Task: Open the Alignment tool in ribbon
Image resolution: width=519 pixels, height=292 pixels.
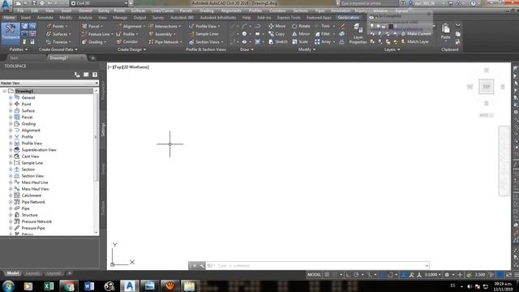Action: coord(131,26)
